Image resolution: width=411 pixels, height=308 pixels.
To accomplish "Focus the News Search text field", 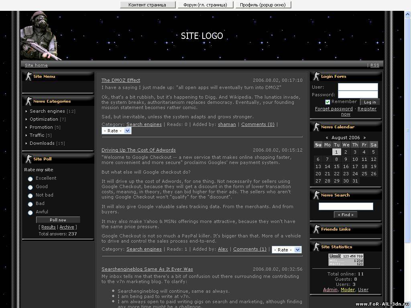I will 346,207.
